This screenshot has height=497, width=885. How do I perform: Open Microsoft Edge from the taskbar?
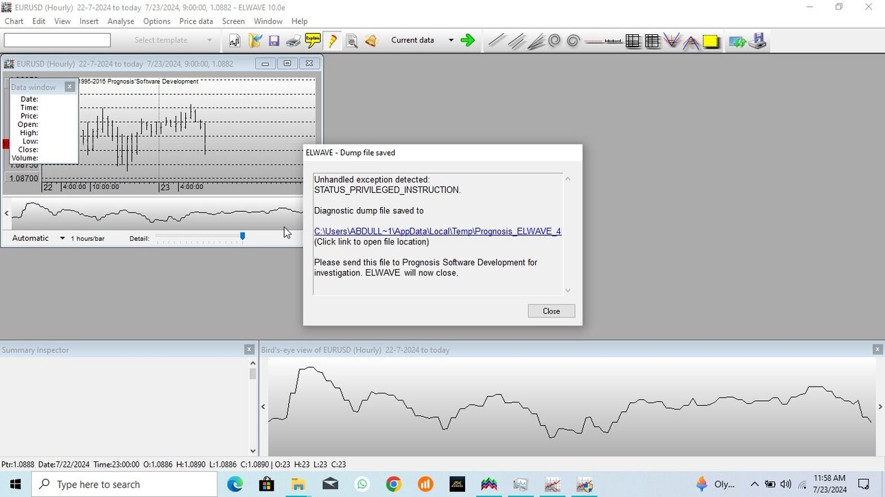(x=235, y=485)
